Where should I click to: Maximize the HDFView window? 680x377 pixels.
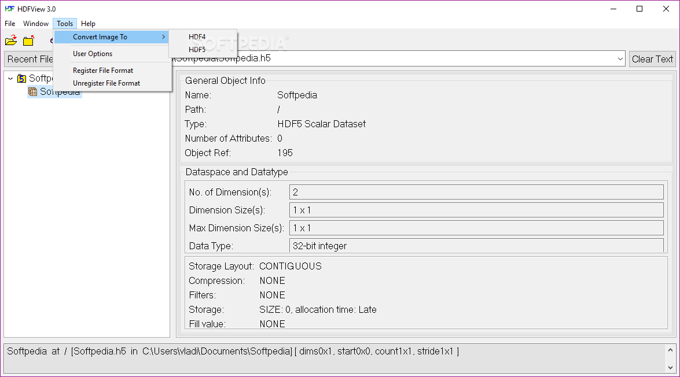pyautogui.click(x=639, y=9)
